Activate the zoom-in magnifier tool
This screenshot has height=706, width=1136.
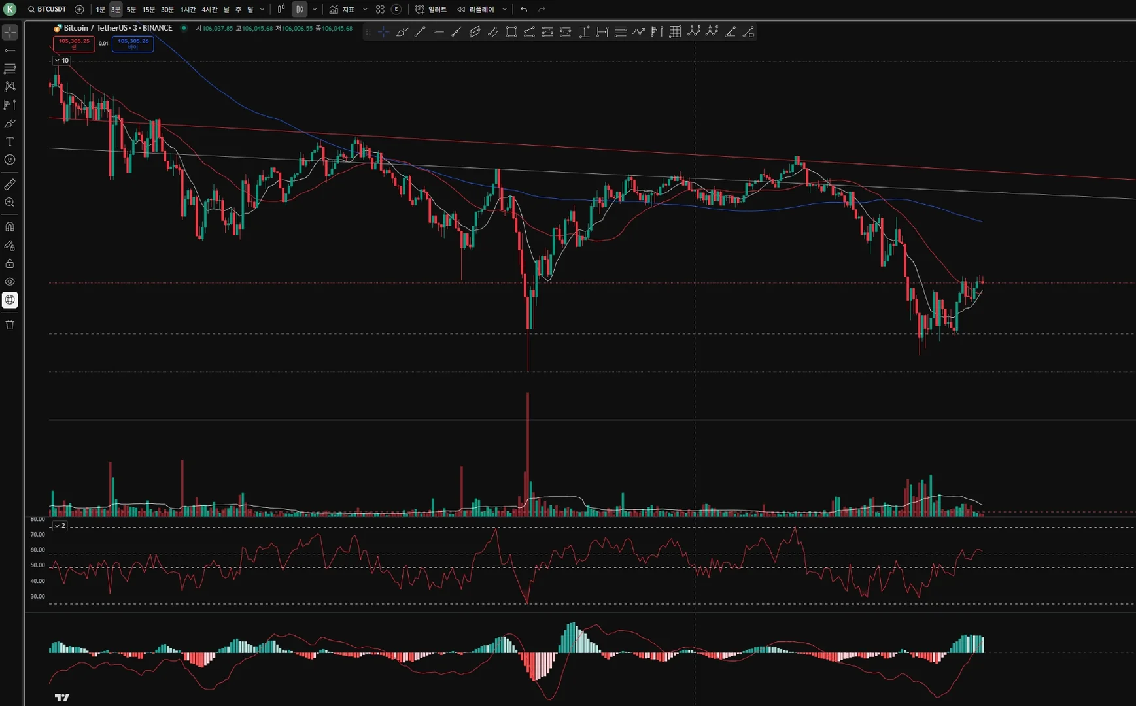coord(10,203)
